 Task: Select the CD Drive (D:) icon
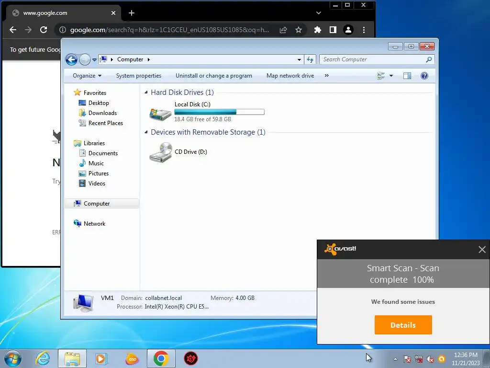tap(160, 152)
